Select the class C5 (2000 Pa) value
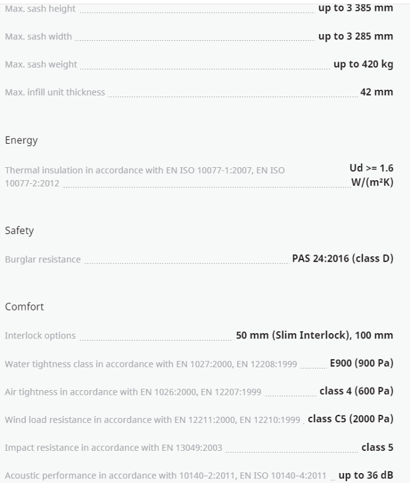This screenshot has width=410, height=483. [x=351, y=419]
